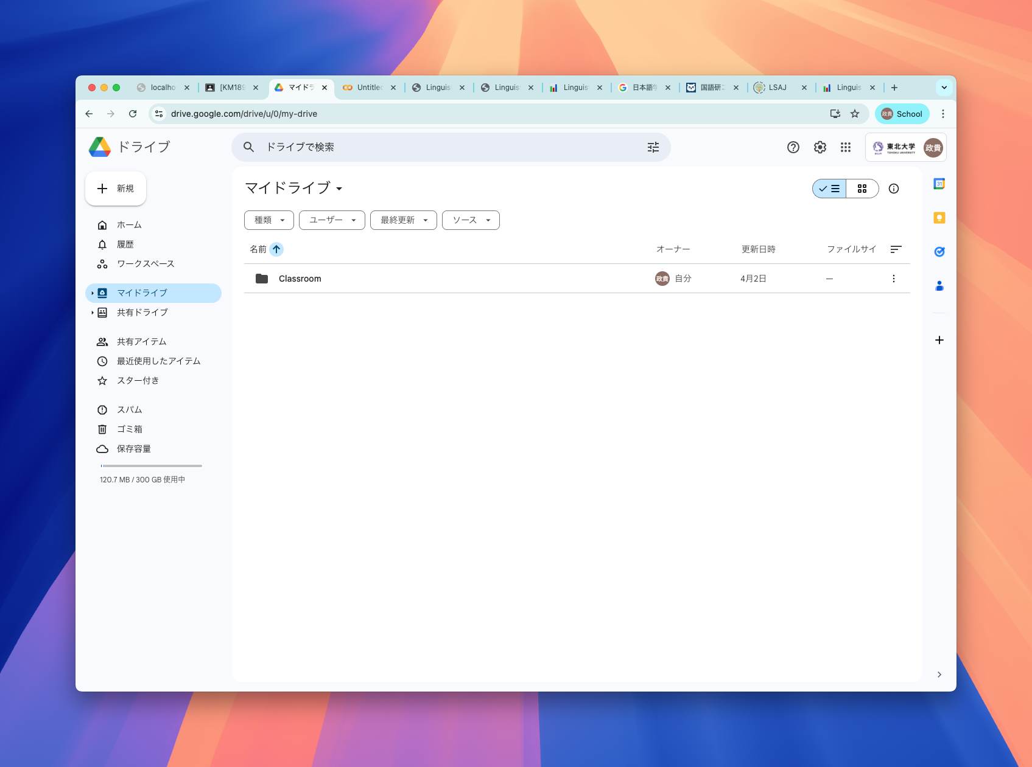The height and width of the screenshot is (767, 1032).
Task: Open Drive settings gear icon
Action: tap(820, 147)
